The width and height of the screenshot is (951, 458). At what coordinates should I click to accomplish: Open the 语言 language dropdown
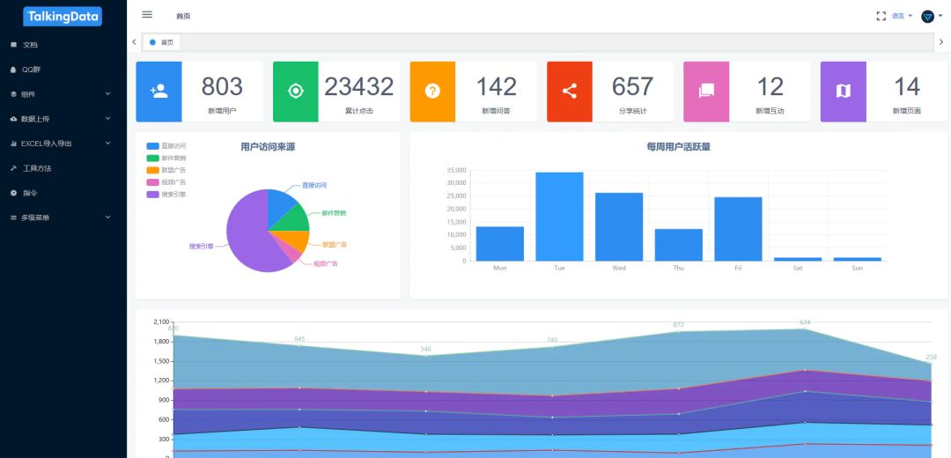[x=902, y=17]
